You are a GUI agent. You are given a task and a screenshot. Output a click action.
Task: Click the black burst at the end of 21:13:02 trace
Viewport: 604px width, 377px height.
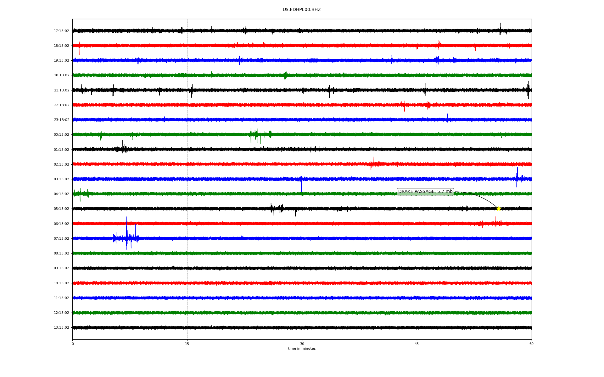[528, 90]
